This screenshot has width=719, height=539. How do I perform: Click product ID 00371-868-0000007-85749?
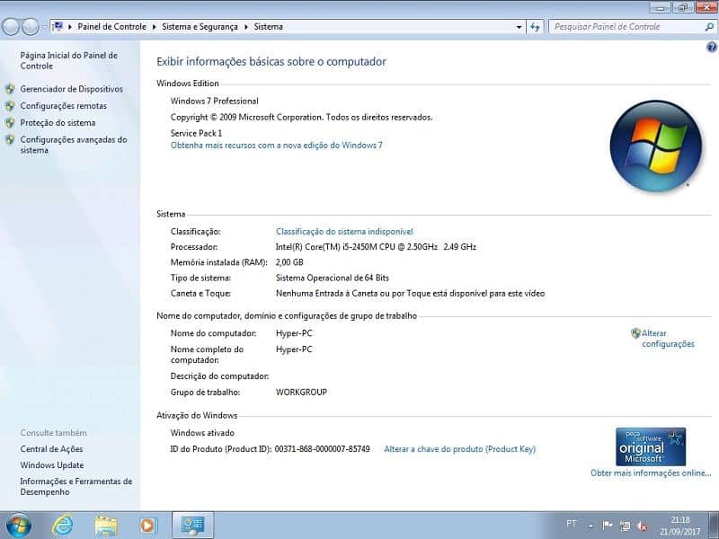pyautogui.click(x=323, y=449)
